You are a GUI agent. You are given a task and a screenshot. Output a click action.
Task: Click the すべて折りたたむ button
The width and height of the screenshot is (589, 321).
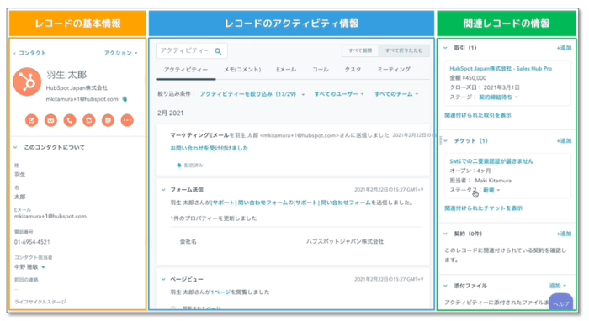coord(404,50)
